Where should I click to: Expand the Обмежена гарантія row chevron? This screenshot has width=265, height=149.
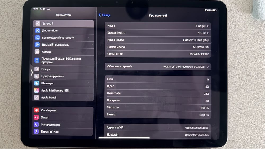coord(208,67)
